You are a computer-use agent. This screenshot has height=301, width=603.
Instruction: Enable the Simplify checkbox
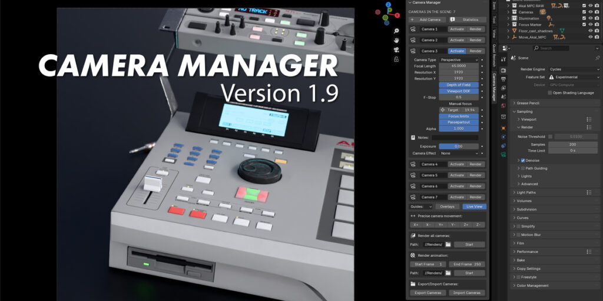coord(518,226)
